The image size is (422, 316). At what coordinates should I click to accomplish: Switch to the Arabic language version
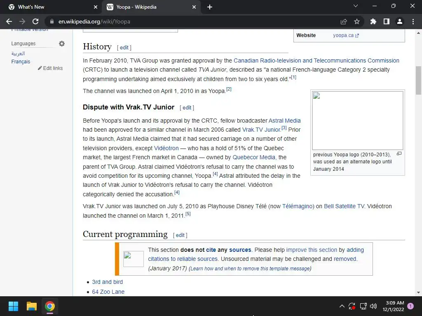click(x=18, y=53)
